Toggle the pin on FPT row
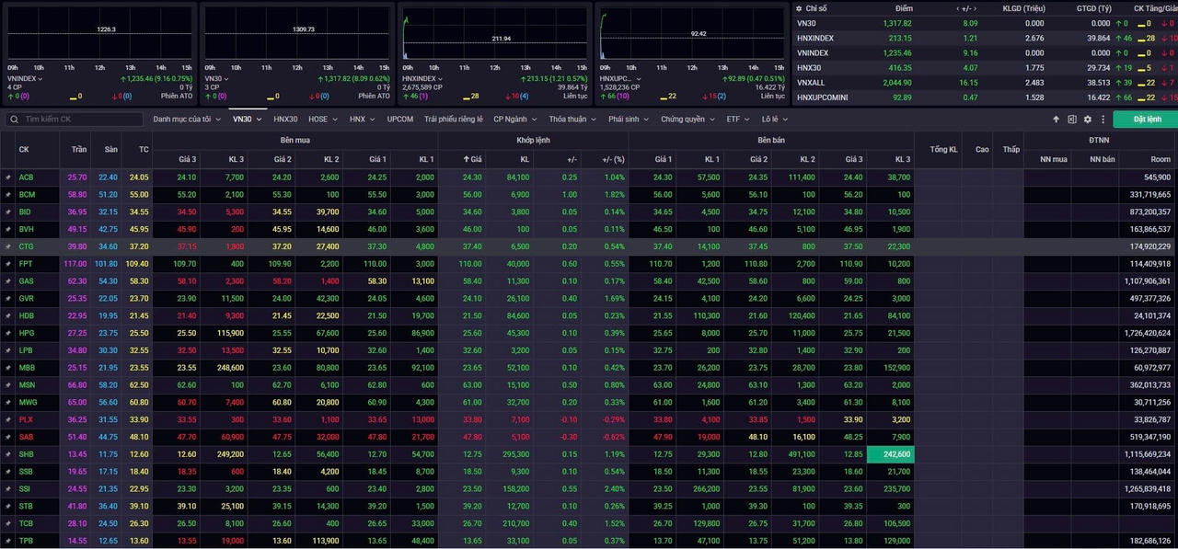Viewport: 1178px width, 549px height. click(8, 264)
